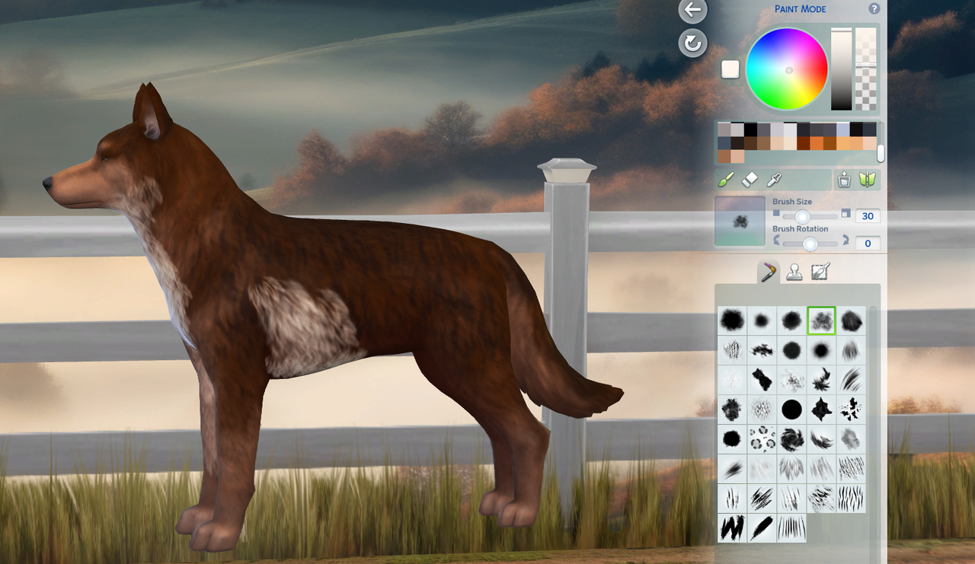Pick a color with the Eyedropper tool
Screen dimensions: 975x564
(x=773, y=180)
